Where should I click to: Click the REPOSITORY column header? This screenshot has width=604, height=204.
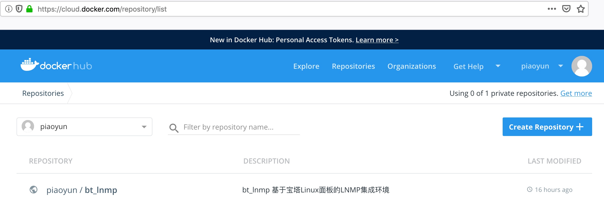[51, 161]
